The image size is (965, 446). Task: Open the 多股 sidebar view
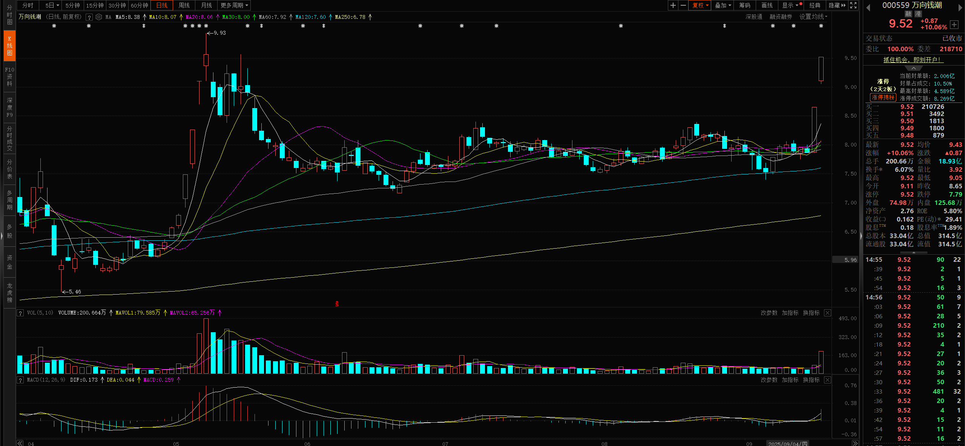pyautogui.click(x=9, y=231)
